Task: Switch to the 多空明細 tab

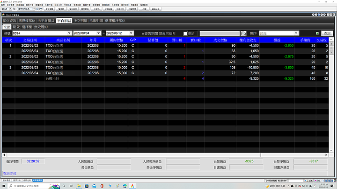Action: [x=81, y=21]
